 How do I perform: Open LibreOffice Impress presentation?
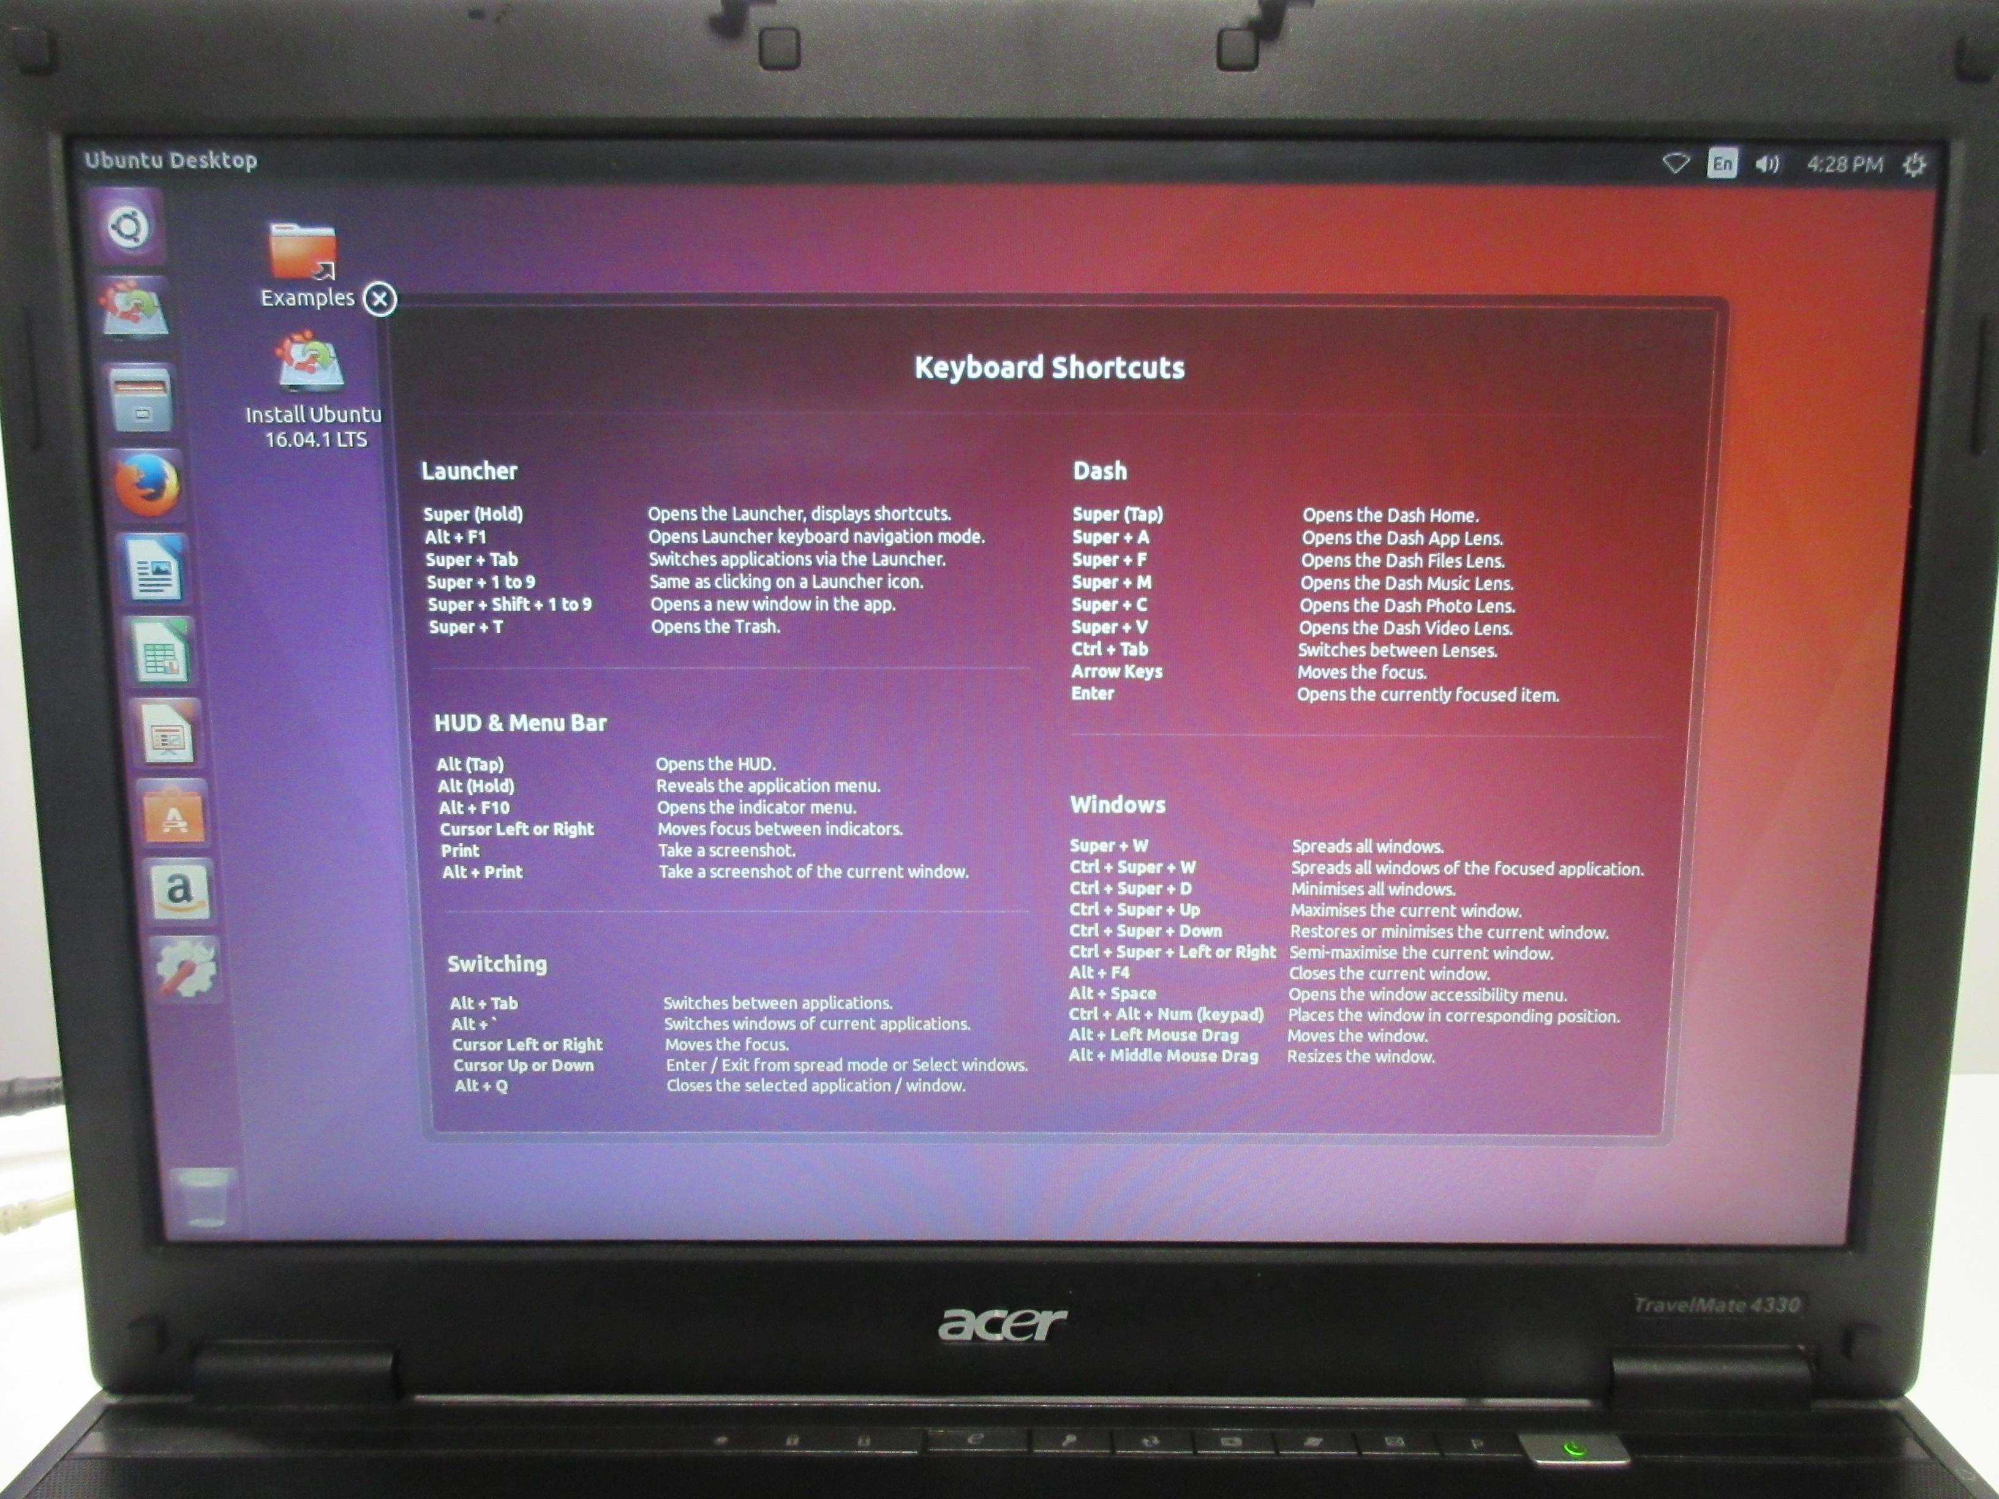pyautogui.click(x=168, y=734)
